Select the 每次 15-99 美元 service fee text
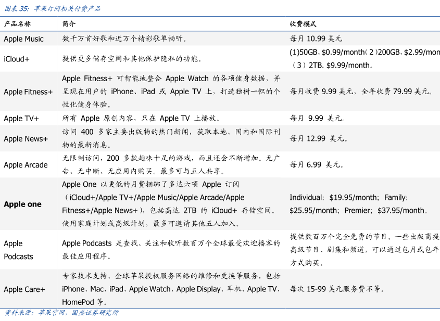This screenshot has height=321, width=440. tap(338, 289)
